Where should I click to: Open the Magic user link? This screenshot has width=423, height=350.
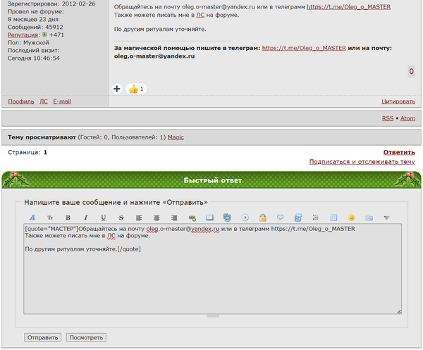(x=176, y=137)
